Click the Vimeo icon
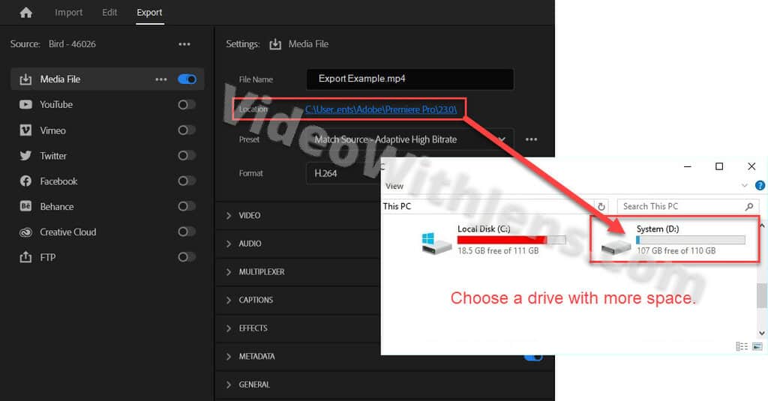The image size is (768, 401). (x=25, y=130)
